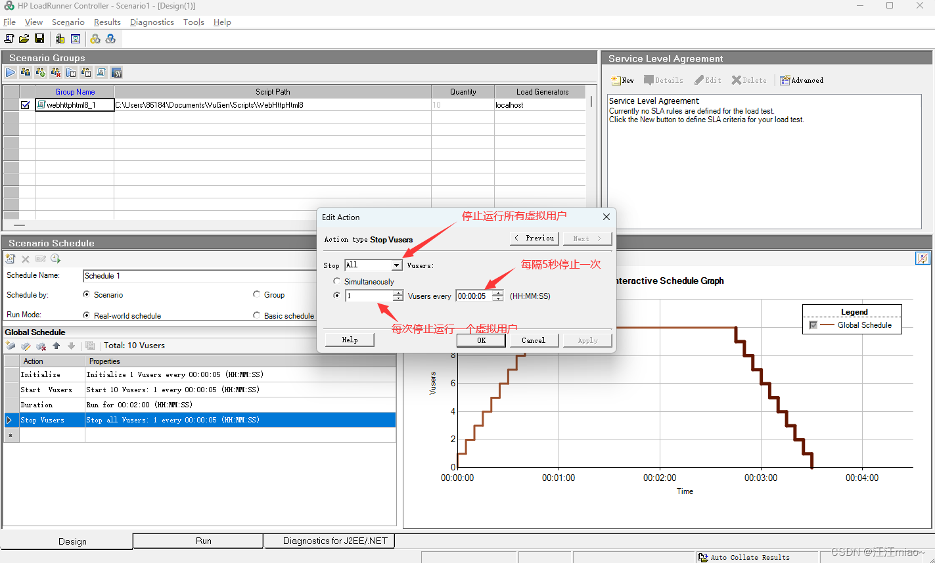Switch to the Run tab

(198, 541)
